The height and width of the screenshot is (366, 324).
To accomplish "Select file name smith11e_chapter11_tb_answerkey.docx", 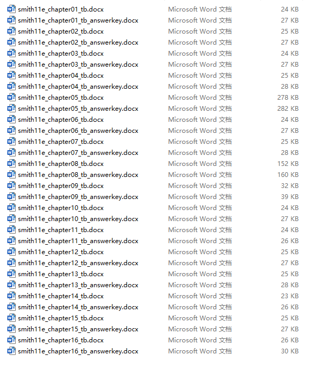I will click(78, 241).
